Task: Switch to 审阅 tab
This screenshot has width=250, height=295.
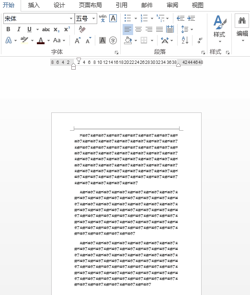Action: coord(172,5)
